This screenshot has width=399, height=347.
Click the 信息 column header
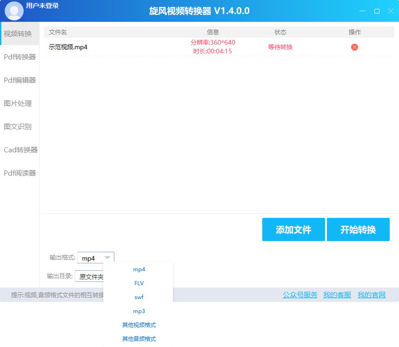point(213,32)
